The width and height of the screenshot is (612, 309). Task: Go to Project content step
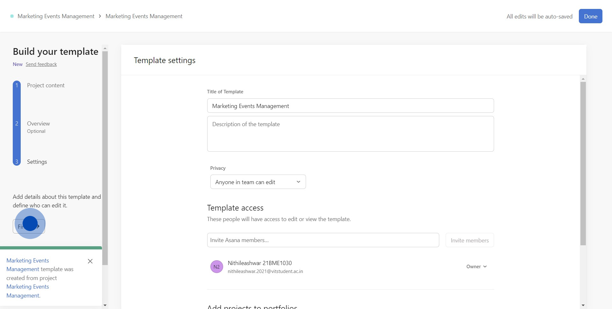point(46,85)
